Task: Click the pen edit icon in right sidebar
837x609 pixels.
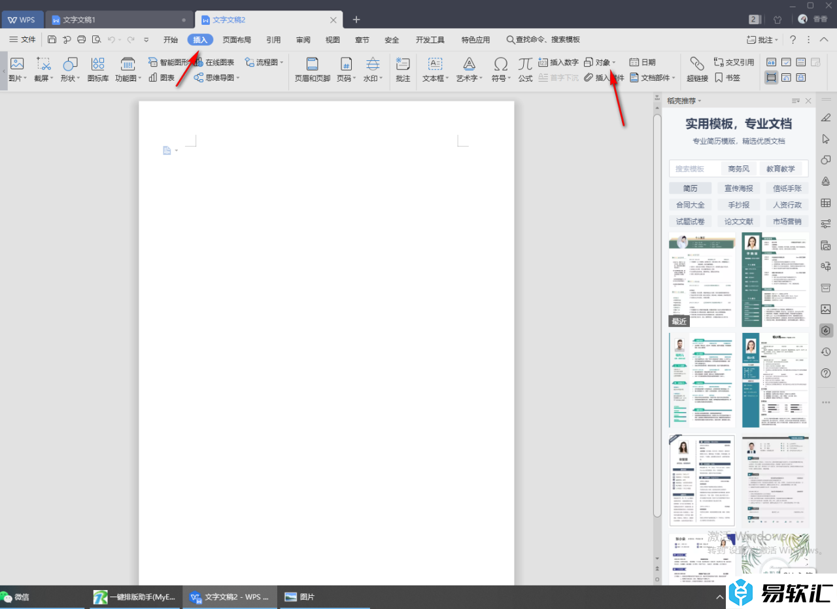Action: 826,118
